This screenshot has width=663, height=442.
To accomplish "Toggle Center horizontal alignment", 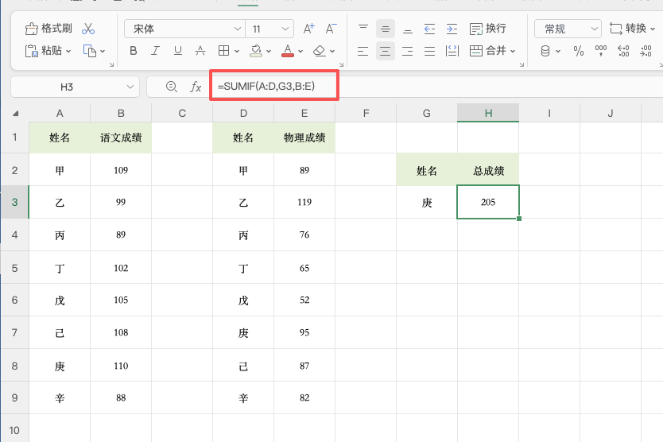I will tap(386, 51).
